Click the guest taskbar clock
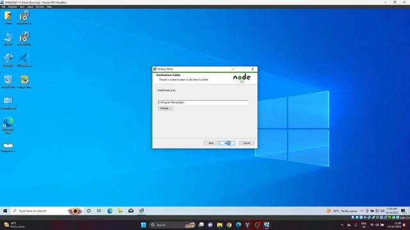 391,211
